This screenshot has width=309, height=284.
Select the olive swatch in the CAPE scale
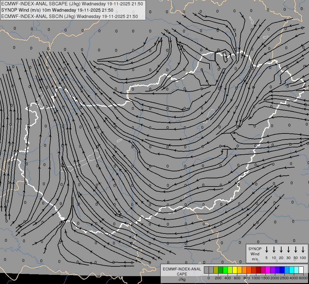(x=216, y=270)
